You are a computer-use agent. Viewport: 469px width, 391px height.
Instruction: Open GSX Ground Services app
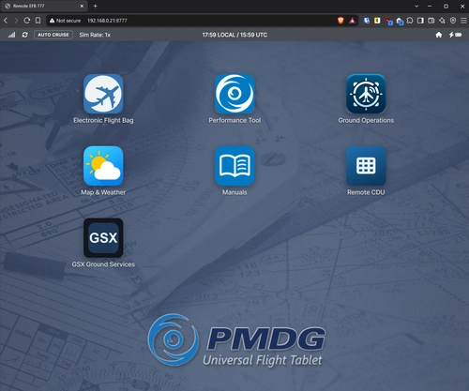click(103, 238)
